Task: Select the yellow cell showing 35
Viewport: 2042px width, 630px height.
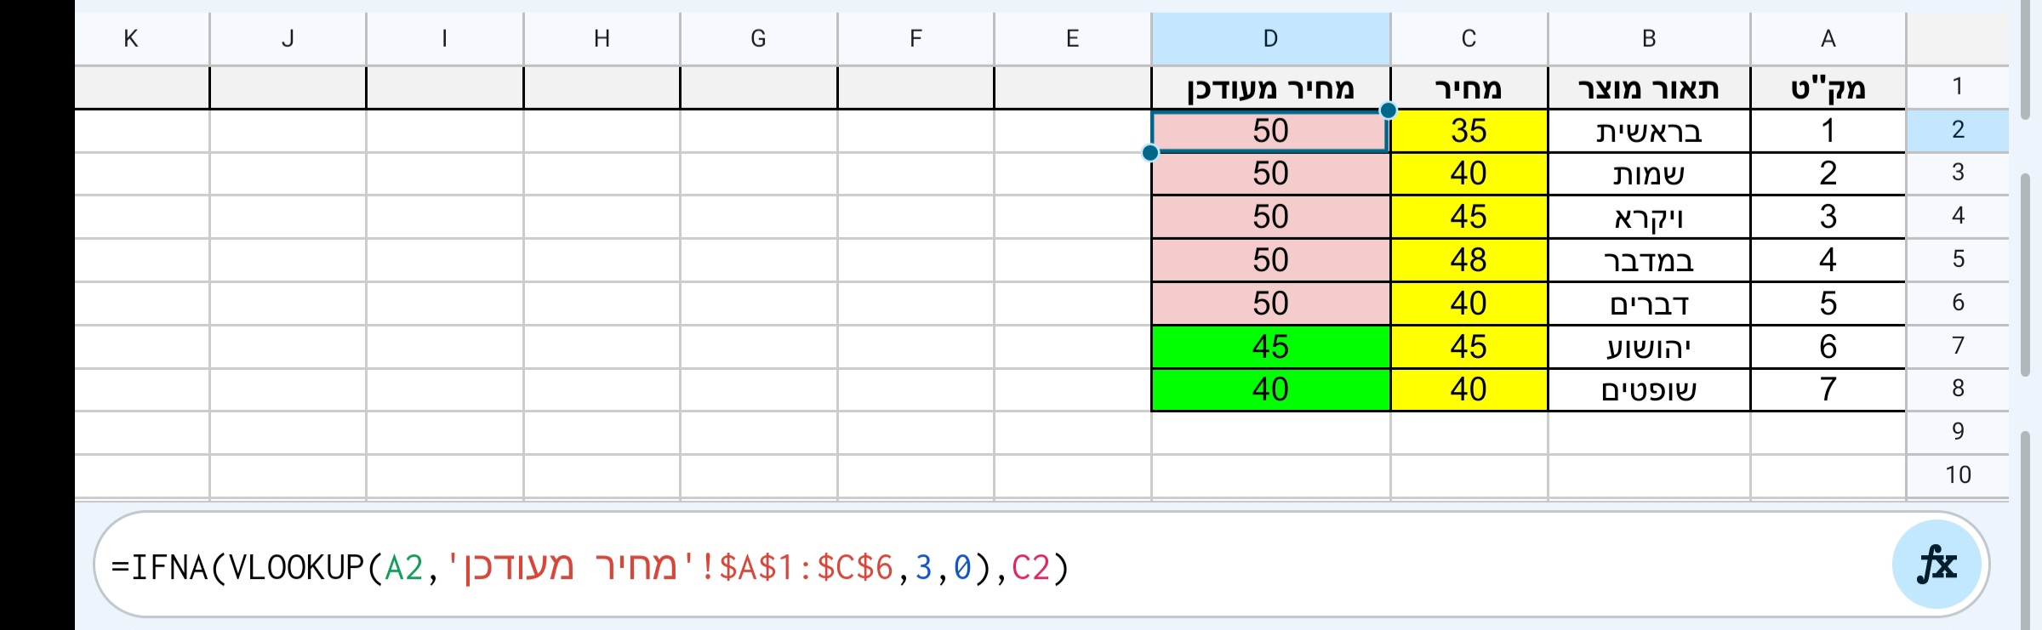Action: [1469, 132]
